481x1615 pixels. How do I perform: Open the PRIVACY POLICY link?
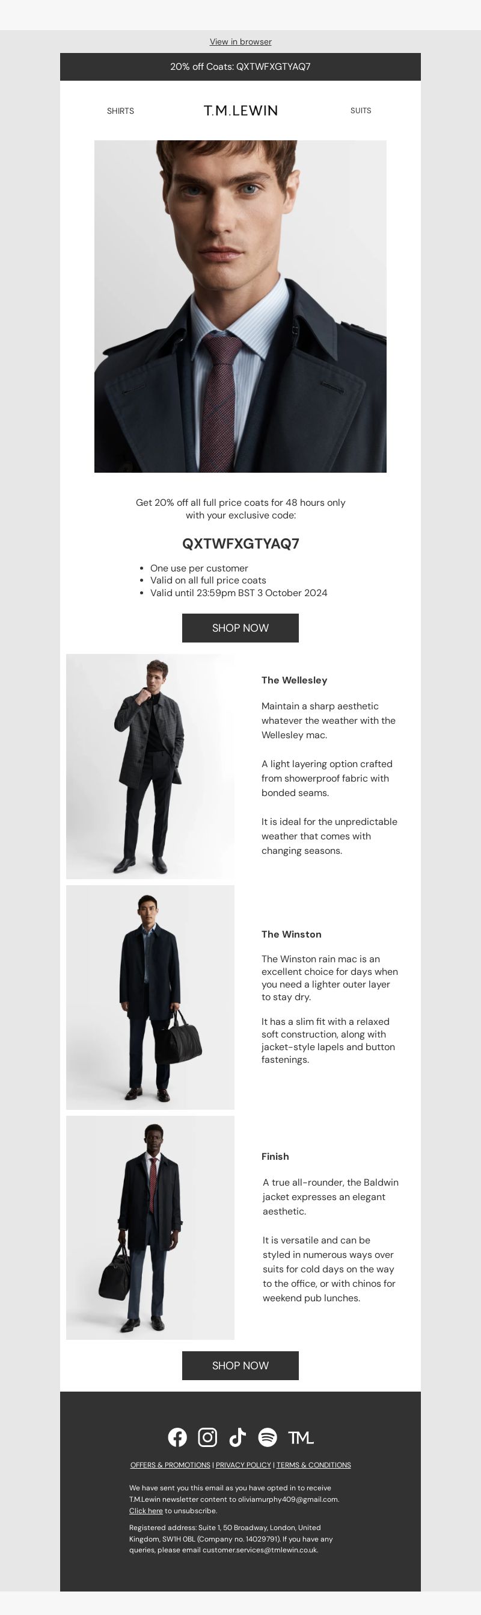(x=243, y=1465)
